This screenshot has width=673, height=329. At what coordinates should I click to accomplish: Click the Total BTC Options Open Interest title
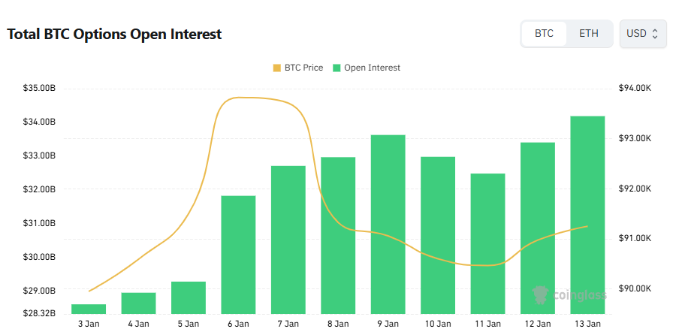pos(114,35)
